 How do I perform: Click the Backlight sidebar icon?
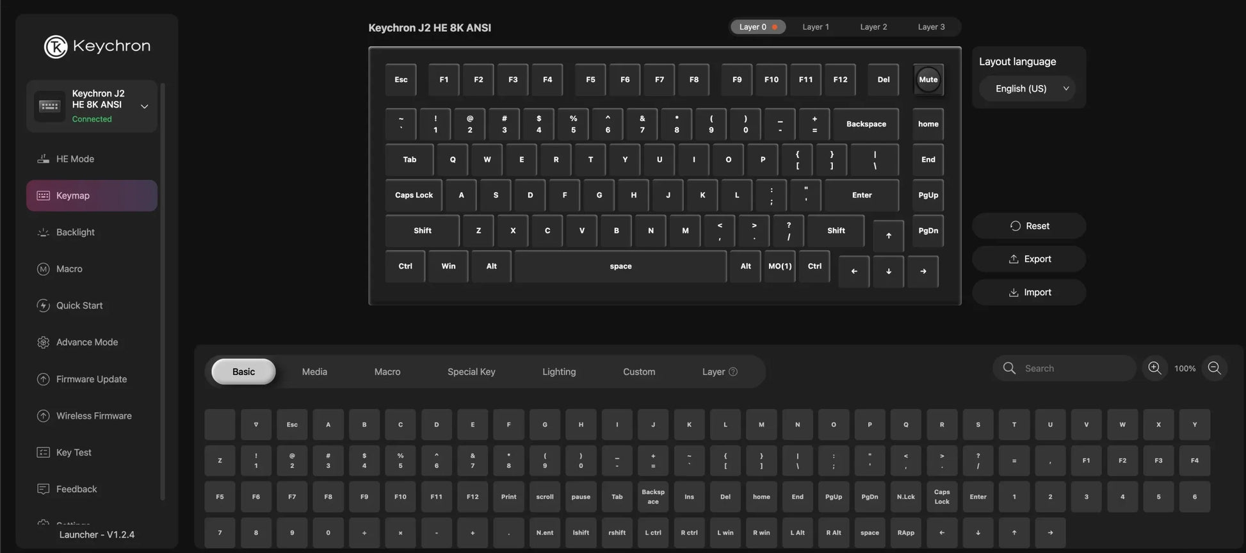(x=43, y=232)
